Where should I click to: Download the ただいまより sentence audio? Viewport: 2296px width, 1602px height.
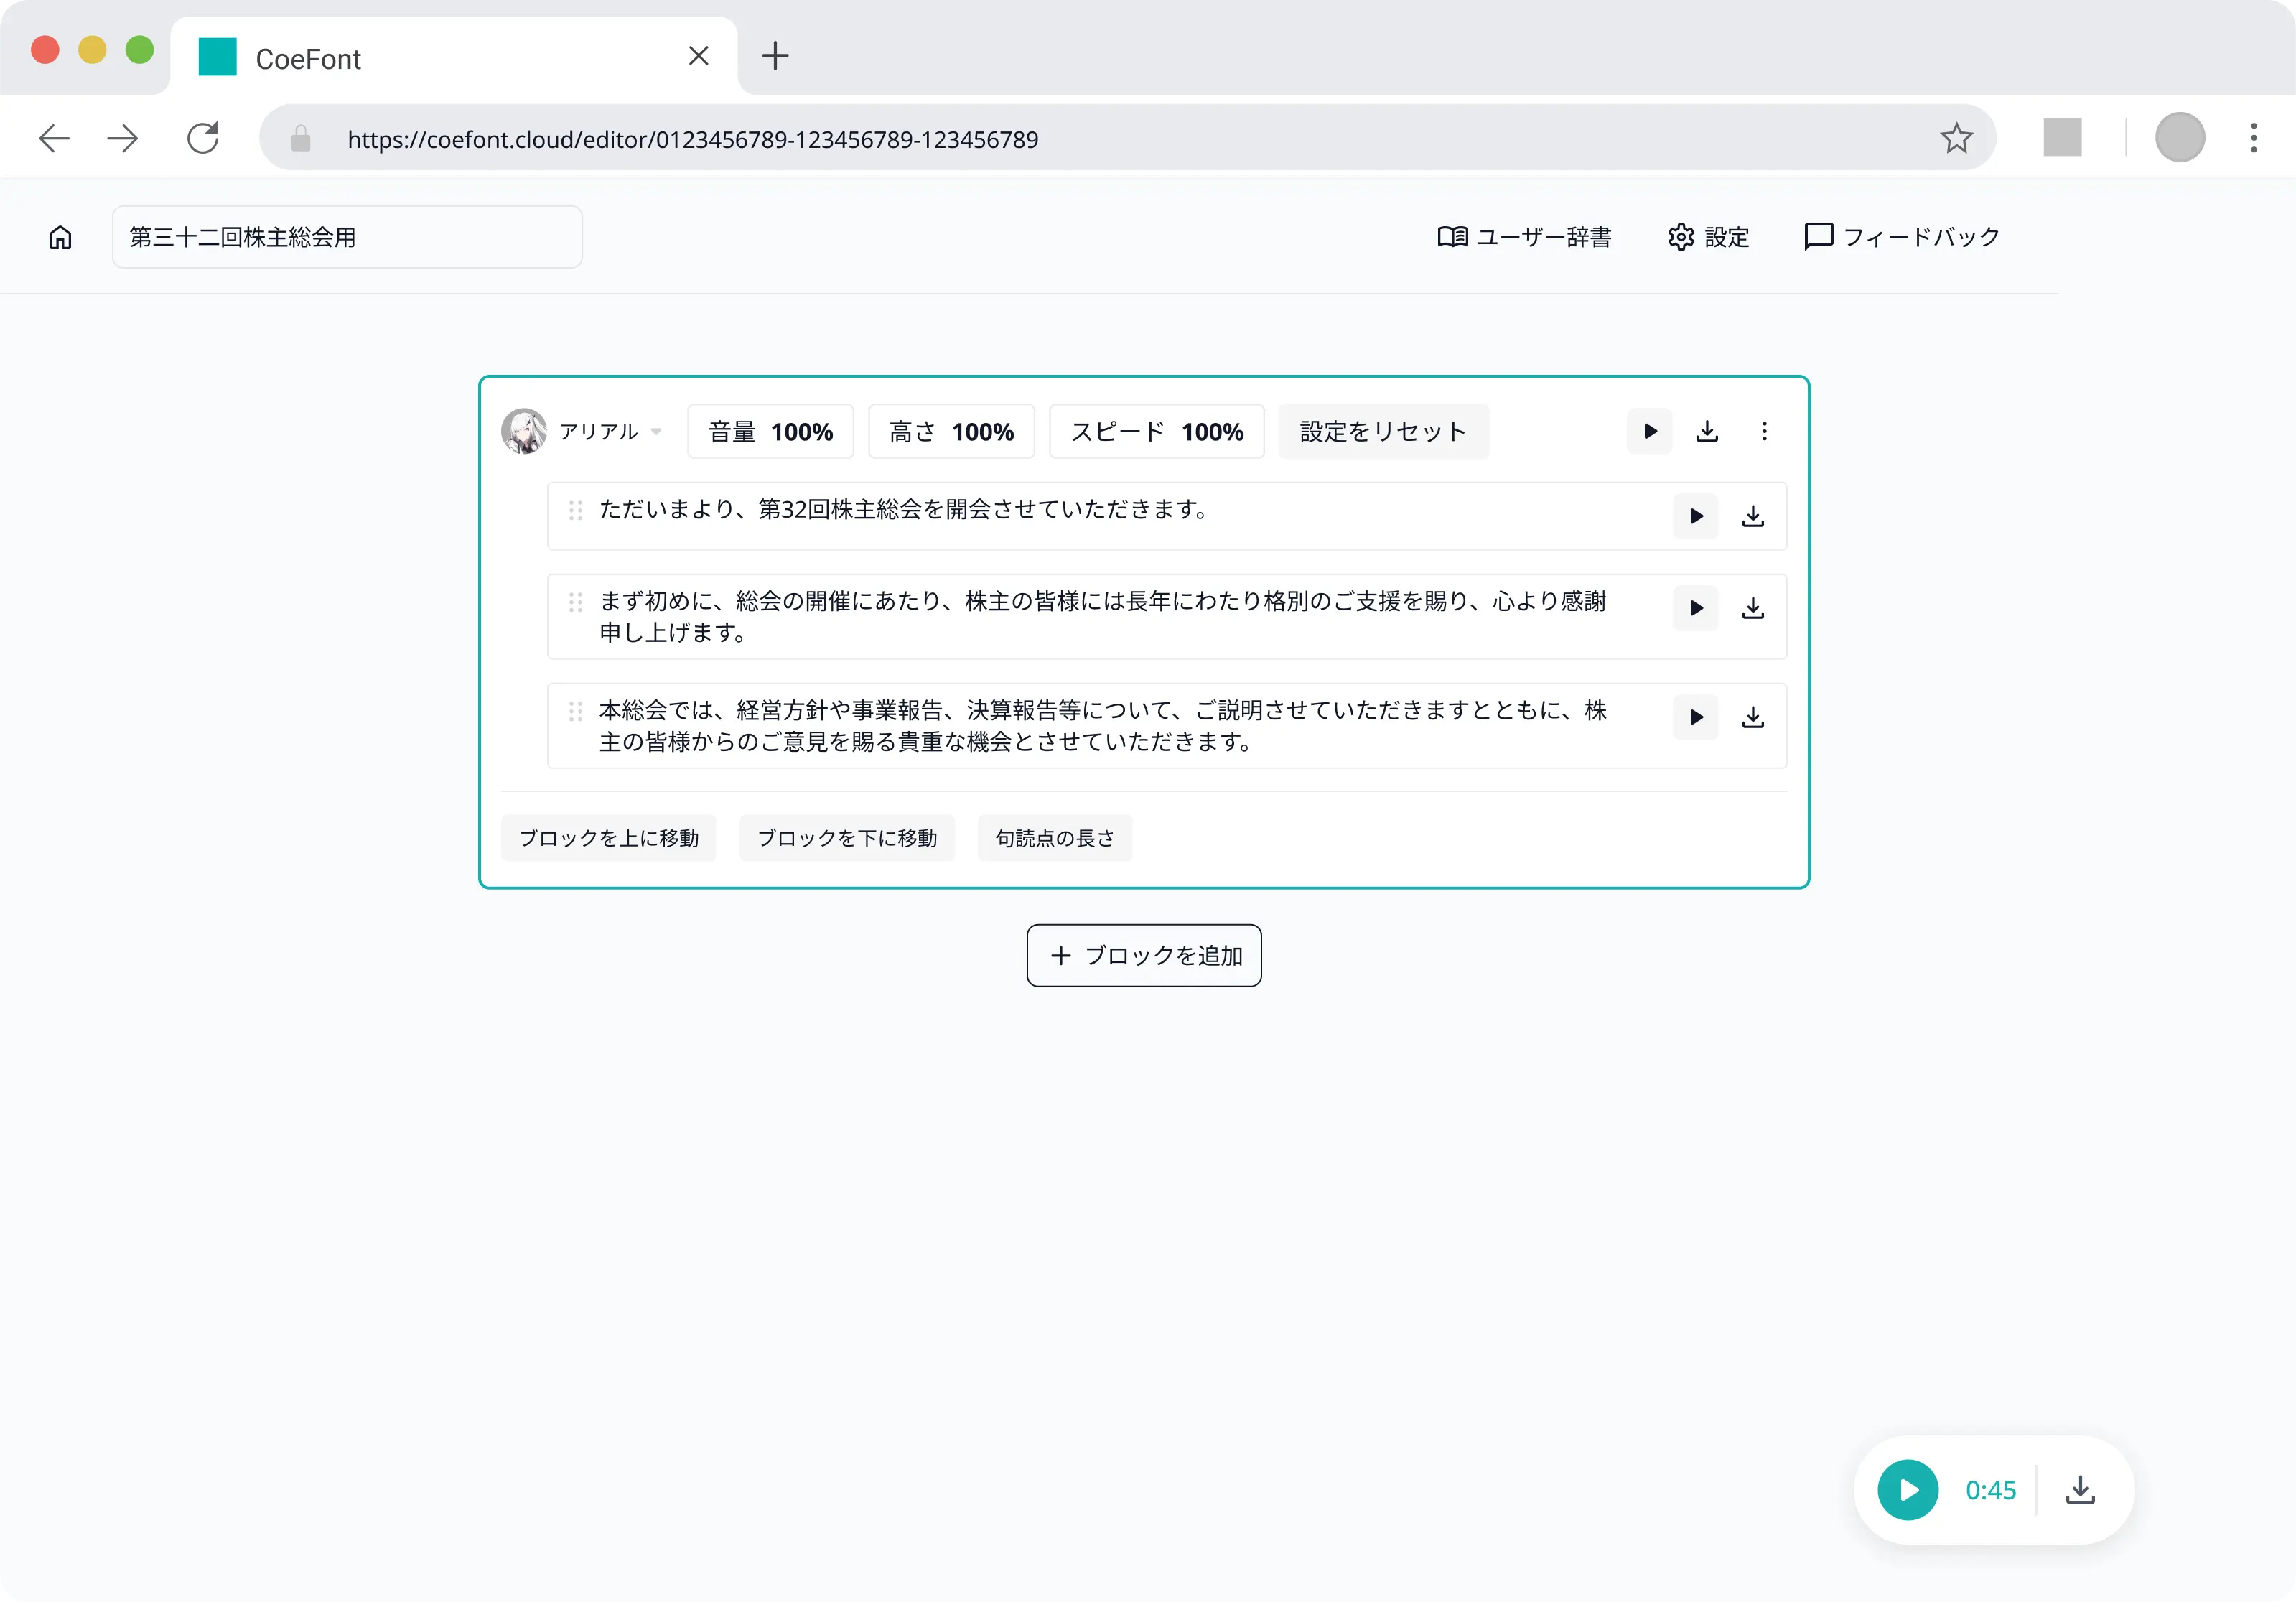point(1753,516)
